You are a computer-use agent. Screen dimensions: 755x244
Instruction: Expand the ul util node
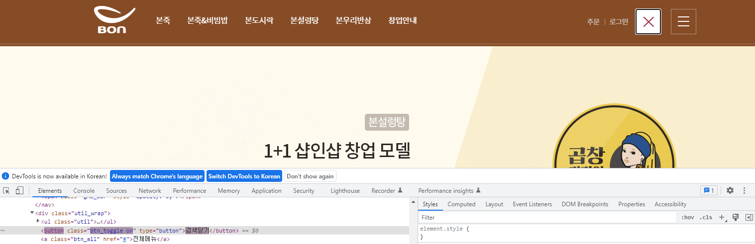(38, 221)
